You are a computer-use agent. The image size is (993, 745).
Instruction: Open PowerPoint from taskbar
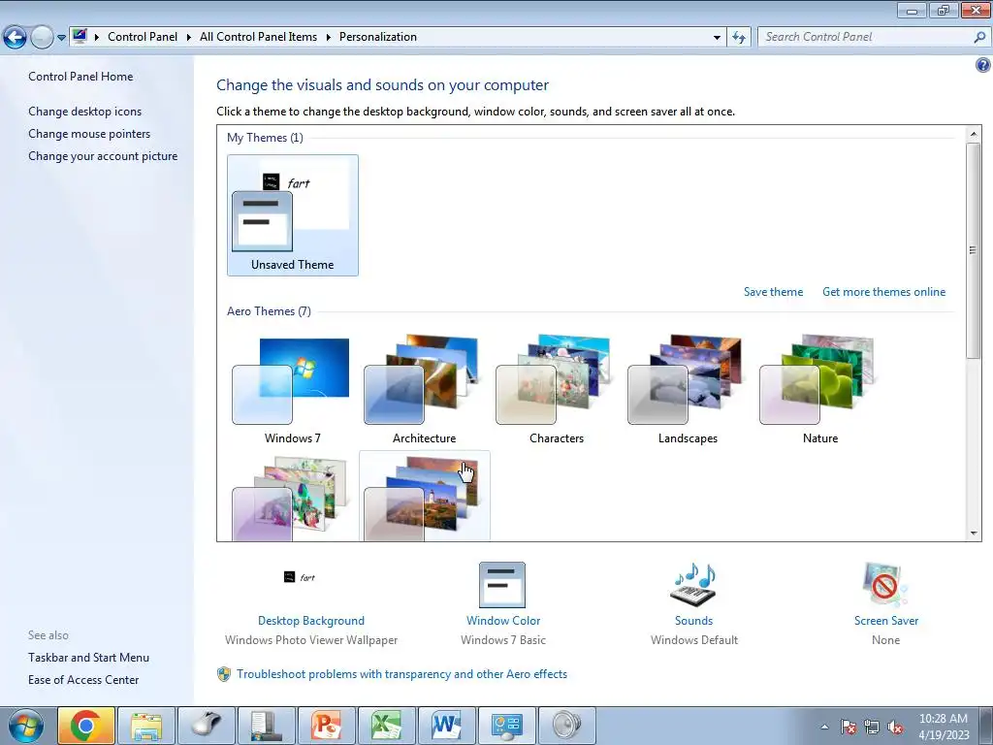[x=327, y=726]
